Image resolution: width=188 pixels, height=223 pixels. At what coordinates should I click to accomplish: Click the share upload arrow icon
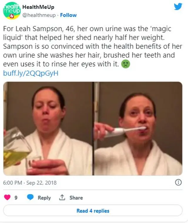point(62,197)
